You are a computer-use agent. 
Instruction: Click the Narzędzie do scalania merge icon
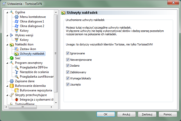[17, 72]
